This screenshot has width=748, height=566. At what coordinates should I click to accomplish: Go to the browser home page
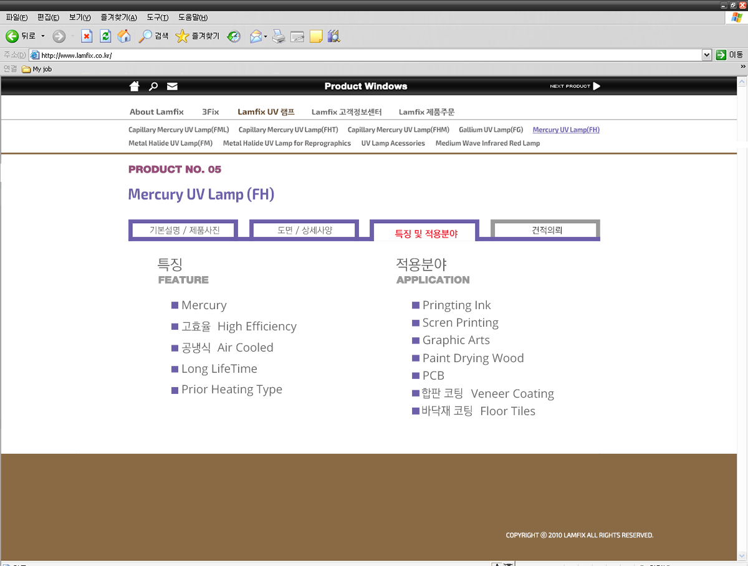pos(125,36)
